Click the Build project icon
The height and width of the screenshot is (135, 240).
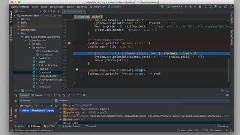coord(162,7)
